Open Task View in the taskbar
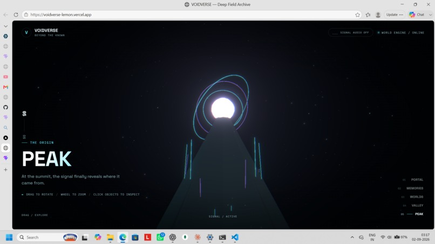435x244 pixels. pyautogui.click(x=85, y=238)
